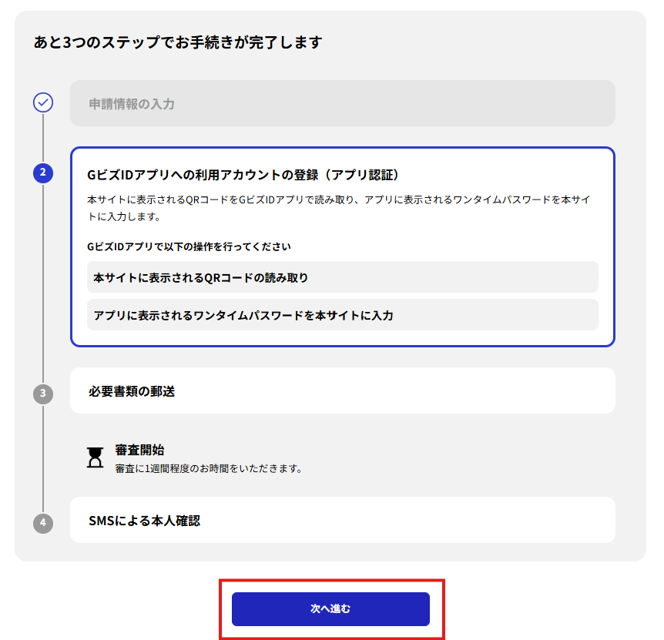Open the 必要書類の郵送 step card
Screen dimensions: 664x640
click(x=342, y=390)
